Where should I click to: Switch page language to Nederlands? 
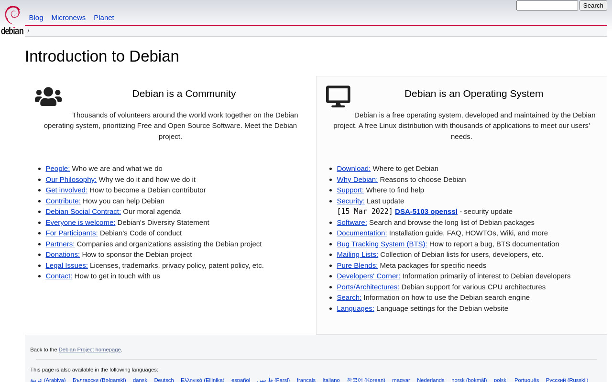coord(430,380)
